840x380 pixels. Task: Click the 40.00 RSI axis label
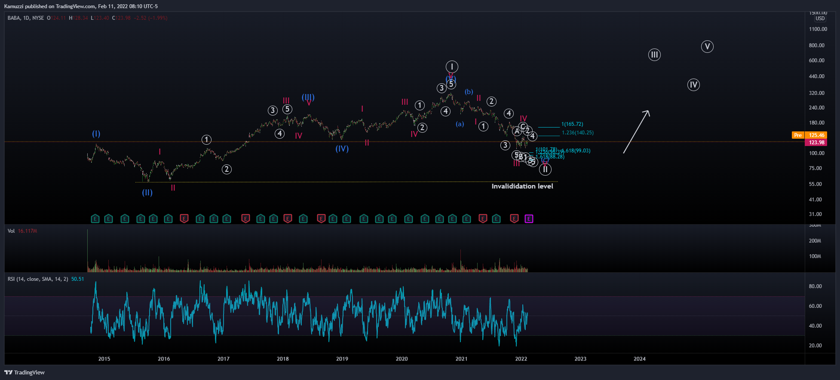pos(815,326)
